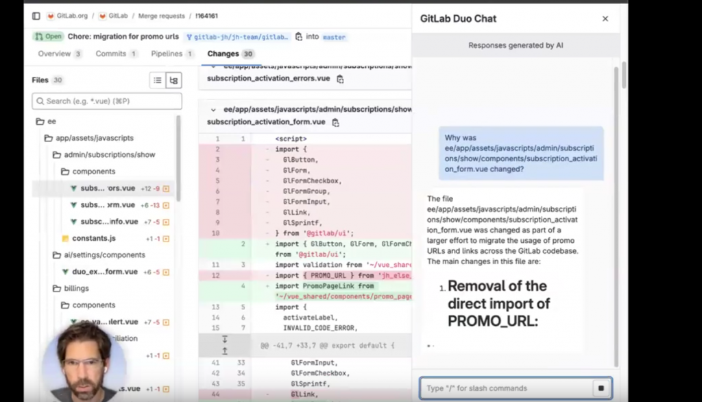Click the Vue icon of duo_ex...form.vue
The image size is (702, 402).
(x=65, y=272)
